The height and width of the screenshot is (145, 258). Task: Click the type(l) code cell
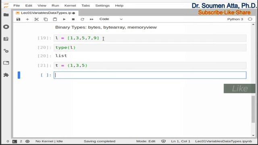tap(150, 48)
